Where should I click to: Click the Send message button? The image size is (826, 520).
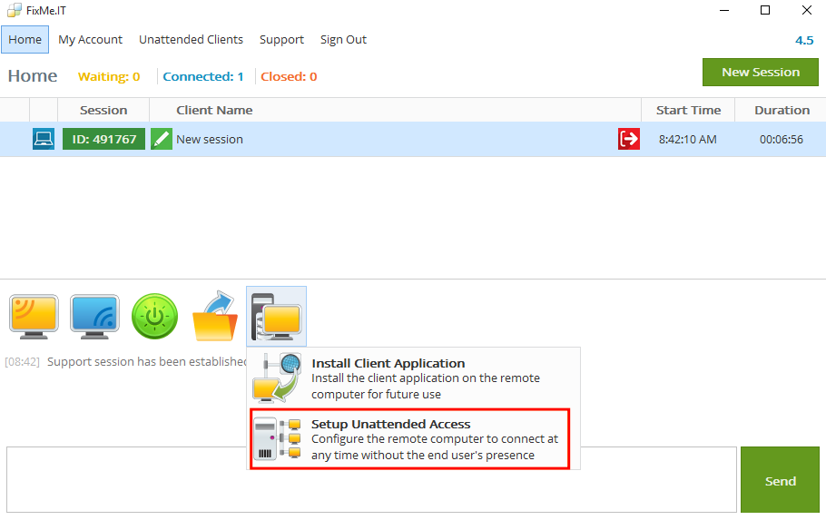[x=780, y=480]
